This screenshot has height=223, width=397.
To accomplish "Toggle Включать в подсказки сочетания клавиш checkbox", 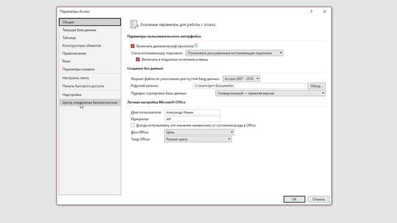I will pos(138,59).
